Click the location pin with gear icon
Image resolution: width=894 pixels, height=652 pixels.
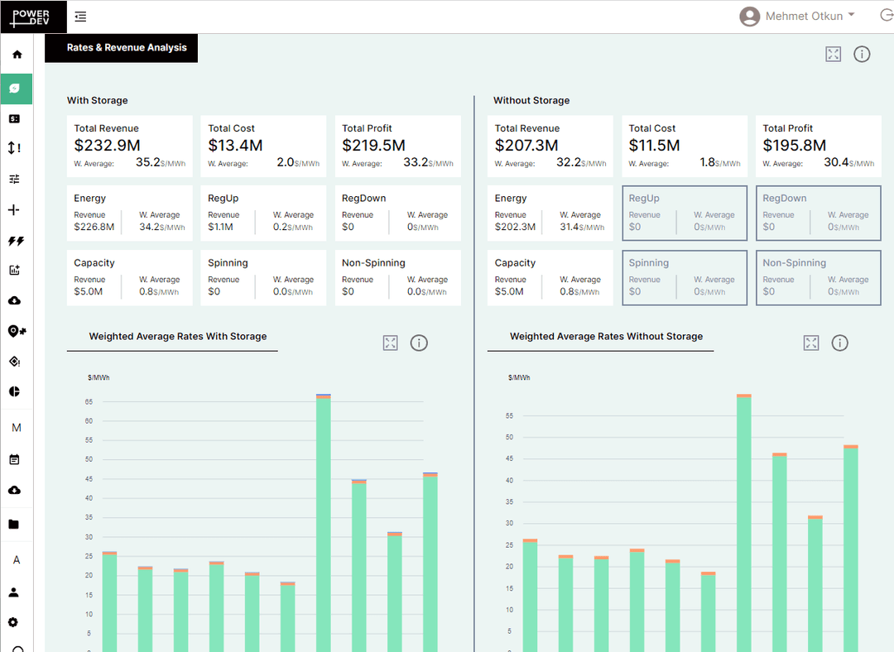pos(16,331)
